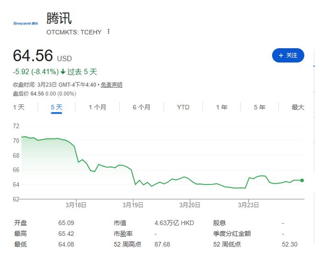This screenshot has height=259, width=315.
Task: Click the 3月18日 date on chart axis
Action: [77, 205]
